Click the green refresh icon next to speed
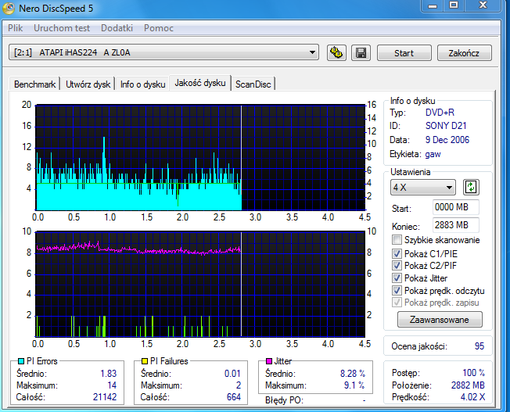510x412 pixels. 471,188
